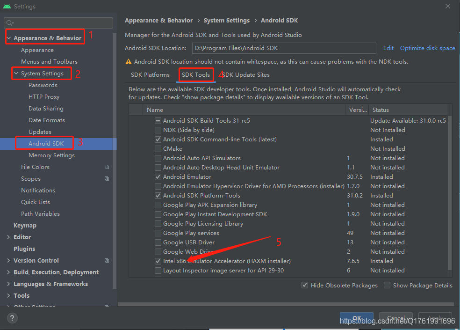
Task: Select Keymap settings
Action: 25,226
